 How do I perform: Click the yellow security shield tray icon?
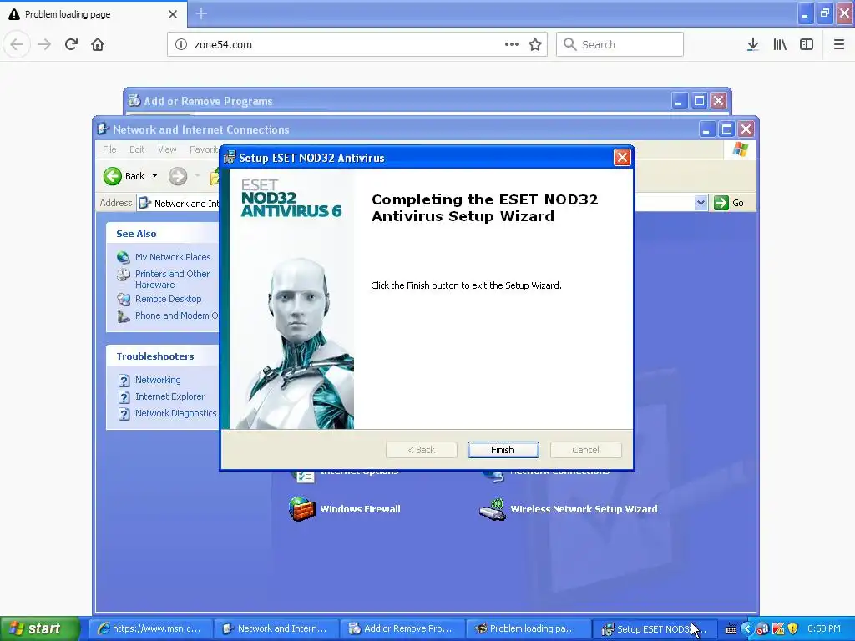point(793,629)
